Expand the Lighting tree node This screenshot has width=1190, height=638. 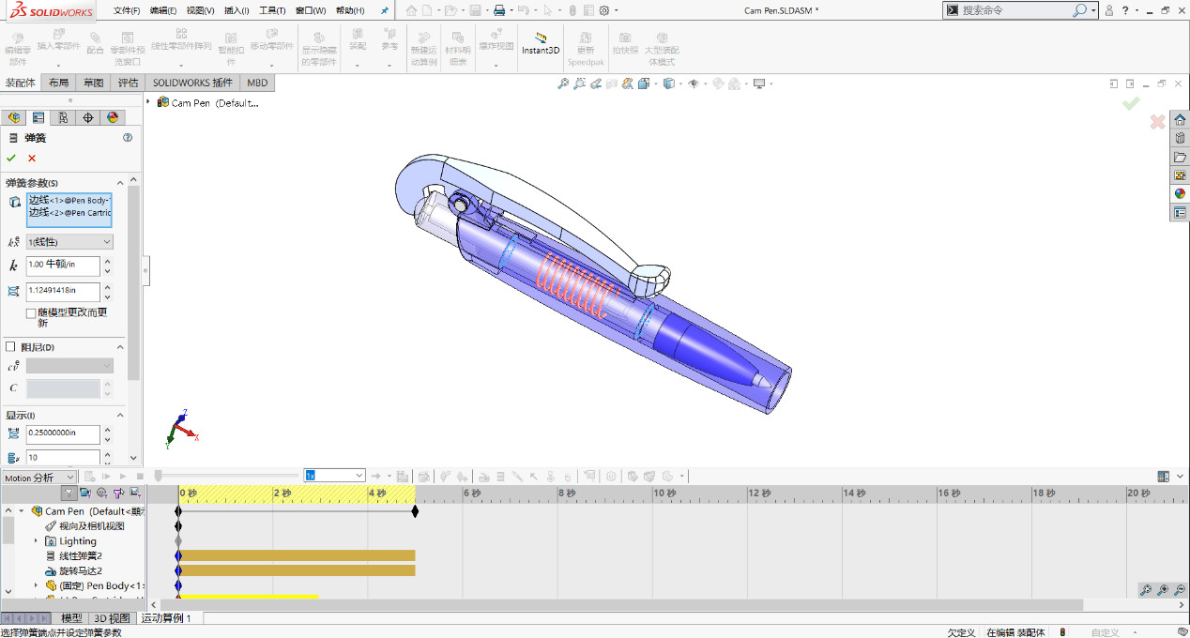[37, 541]
